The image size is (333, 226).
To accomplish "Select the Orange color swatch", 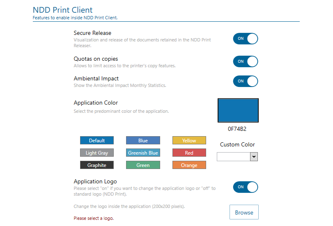I will [189, 165].
